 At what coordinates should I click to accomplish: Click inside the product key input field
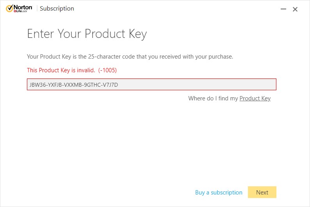[x=151, y=84]
